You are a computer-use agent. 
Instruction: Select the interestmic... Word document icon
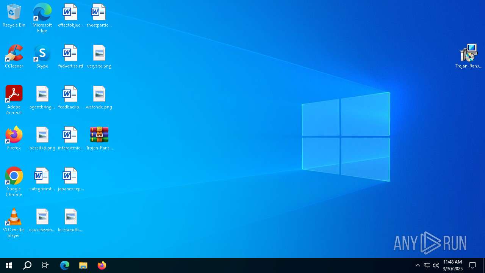coord(70,139)
